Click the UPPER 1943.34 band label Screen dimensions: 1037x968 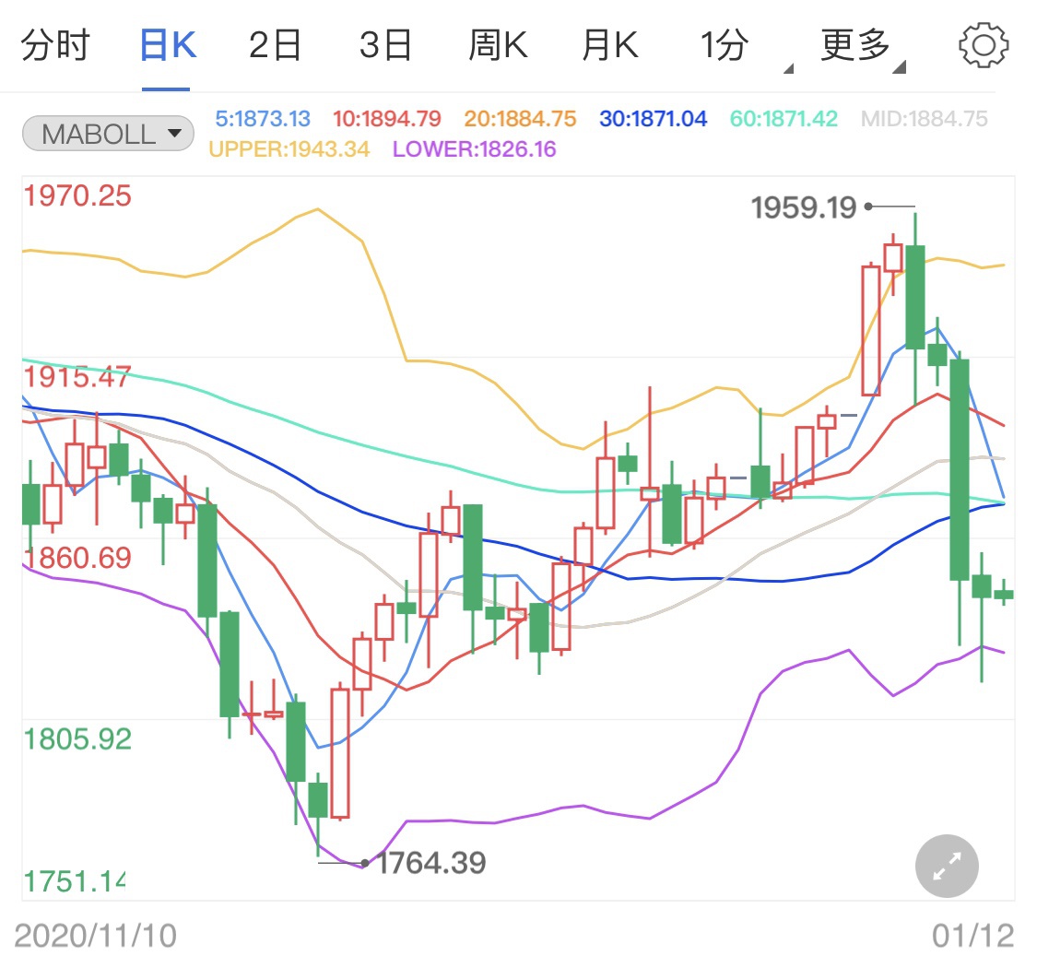pyautogui.click(x=289, y=149)
